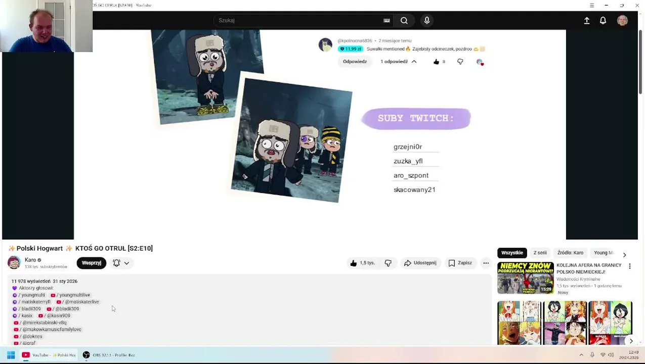This screenshot has width=645, height=364.
Task: Open the first anime Shorts thumbnail
Action: 519,323
